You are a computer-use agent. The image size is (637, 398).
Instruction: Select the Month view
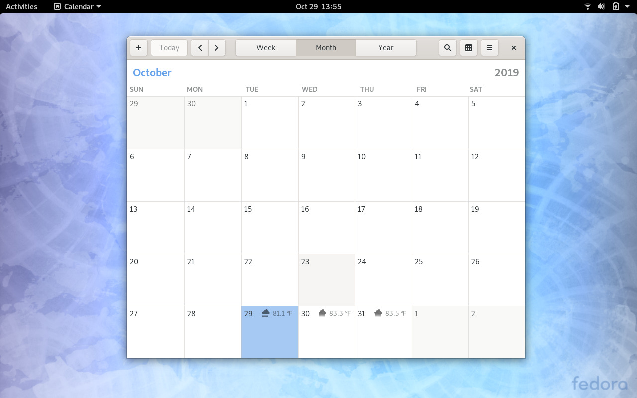click(325, 47)
